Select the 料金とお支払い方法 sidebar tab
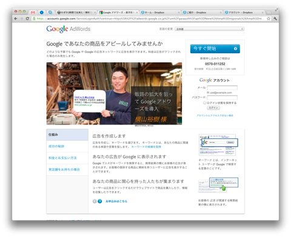The height and width of the screenshot is (237, 291). [x=67, y=158]
